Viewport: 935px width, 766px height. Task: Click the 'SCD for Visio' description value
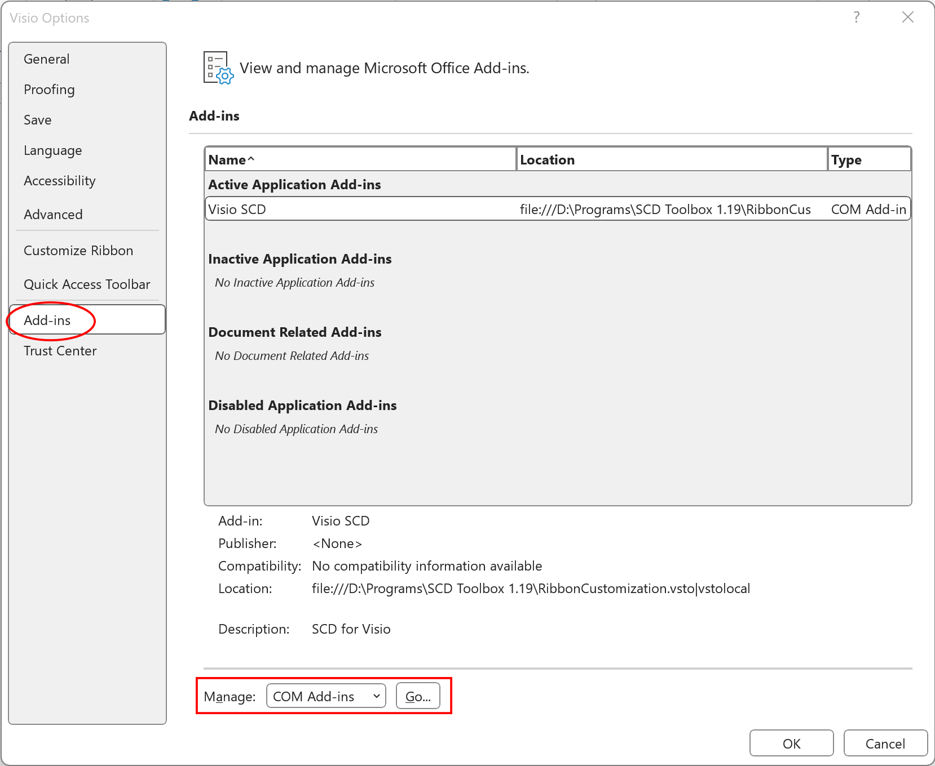point(351,629)
